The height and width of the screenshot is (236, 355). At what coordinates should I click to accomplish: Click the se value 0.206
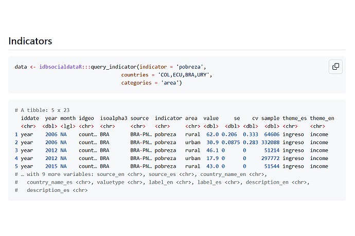tap(229, 134)
